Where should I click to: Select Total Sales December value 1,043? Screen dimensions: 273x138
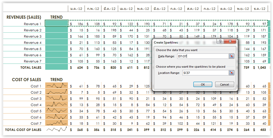point(262,67)
